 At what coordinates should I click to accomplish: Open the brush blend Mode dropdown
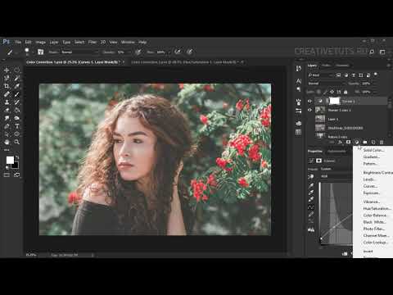click(x=79, y=52)
